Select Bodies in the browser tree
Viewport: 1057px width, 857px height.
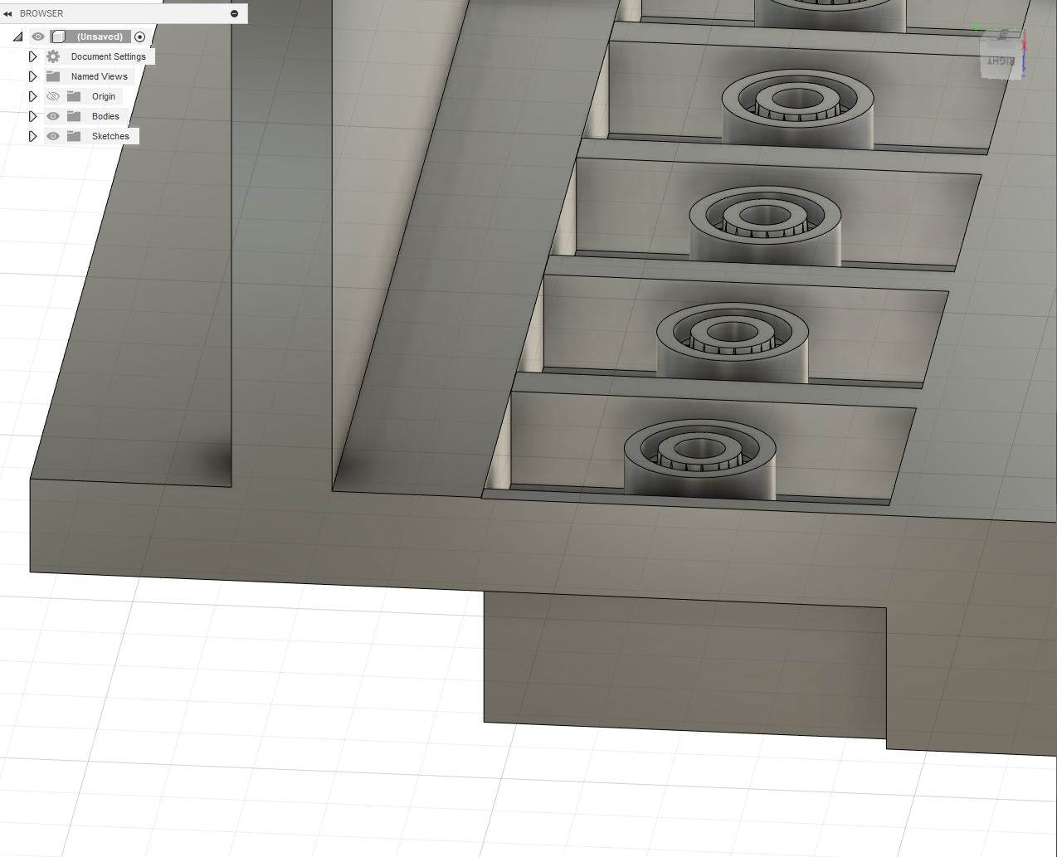pyautogui.click(x=105, y=116)
